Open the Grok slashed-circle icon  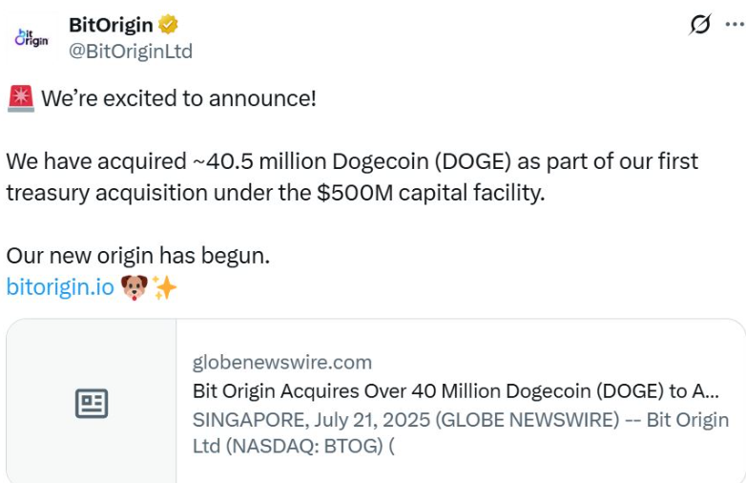tap(700, 26)
